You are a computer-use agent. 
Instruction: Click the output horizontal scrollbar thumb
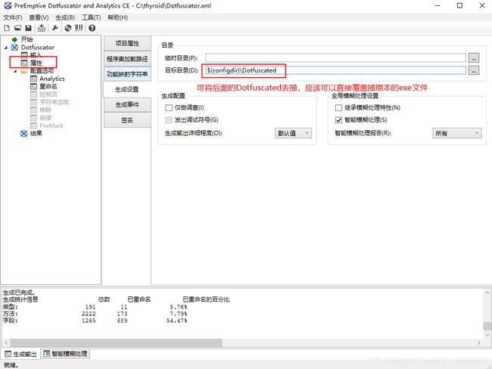(116, 343)
